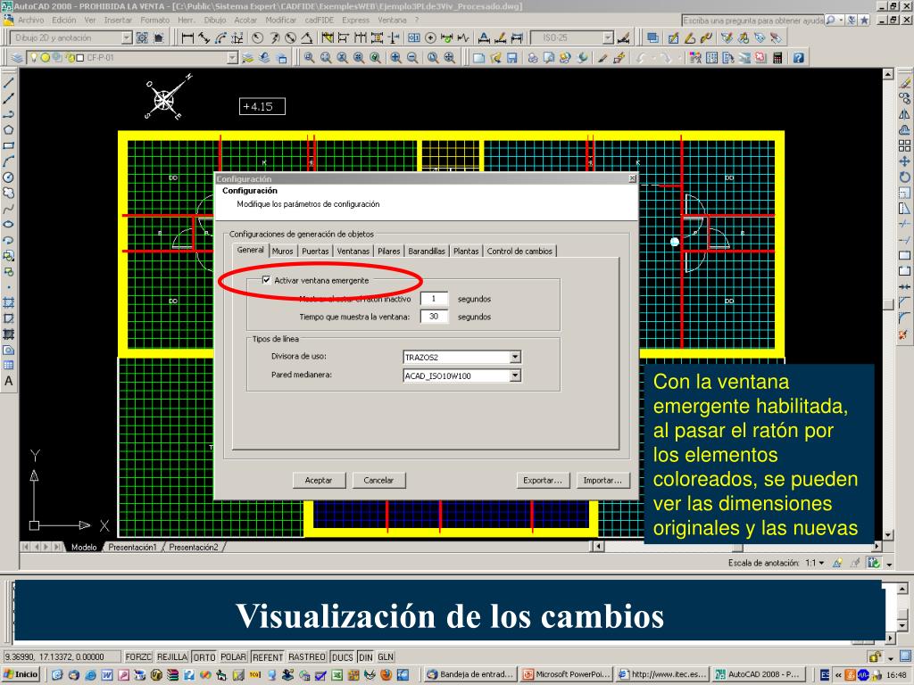Click the Importar... button
914x685 pixels.
602,481
